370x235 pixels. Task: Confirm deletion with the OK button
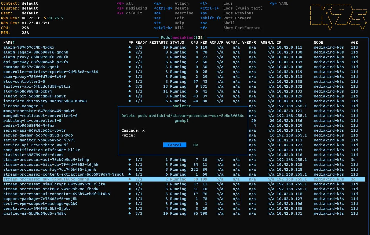pyautogui.click(x=196, y=145)
